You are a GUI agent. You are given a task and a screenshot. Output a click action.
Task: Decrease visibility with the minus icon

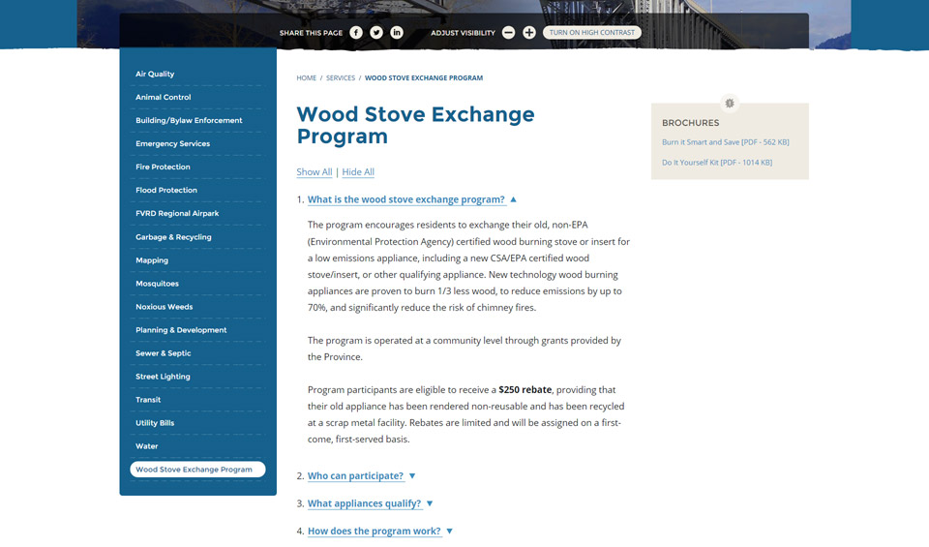click(x=508, y=33)
